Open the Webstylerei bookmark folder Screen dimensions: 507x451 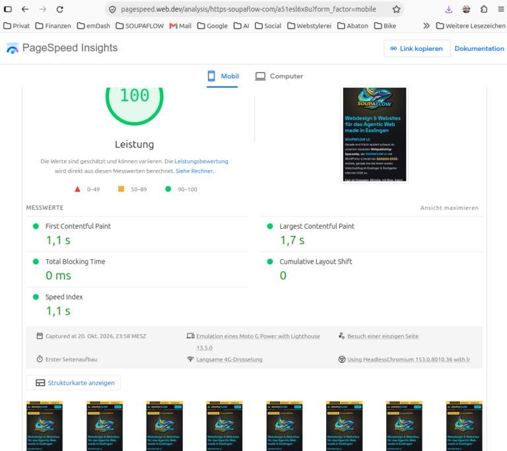(310, 26)
